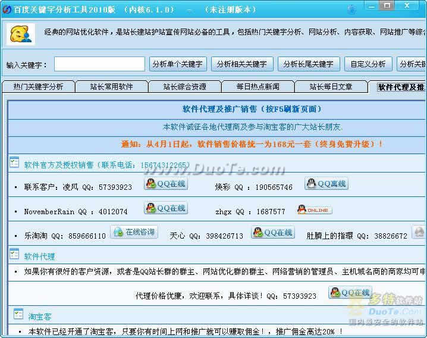Open the skin icon in the title bar
Viewport: 427px width, 338px height.
coord(351,10)
